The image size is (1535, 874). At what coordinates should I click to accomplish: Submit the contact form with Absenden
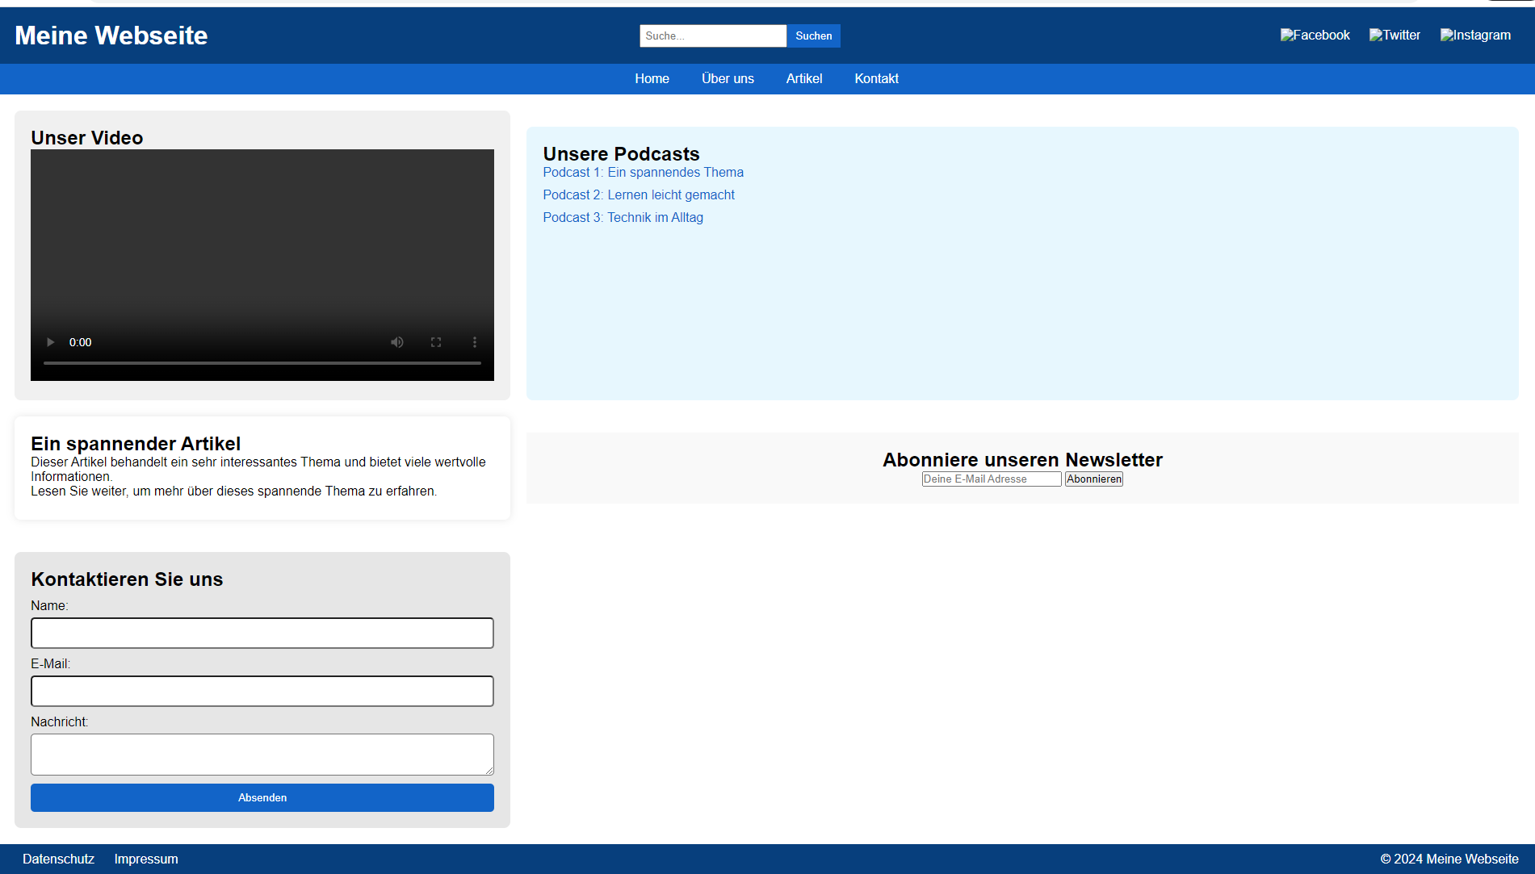[x=262, y=797]
